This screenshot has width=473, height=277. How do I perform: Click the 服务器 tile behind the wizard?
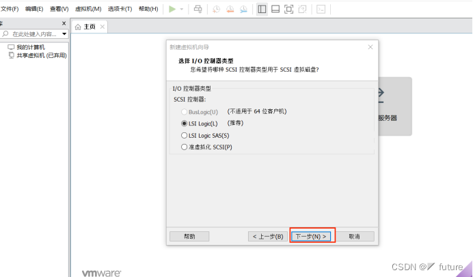(x=395, y=106)
